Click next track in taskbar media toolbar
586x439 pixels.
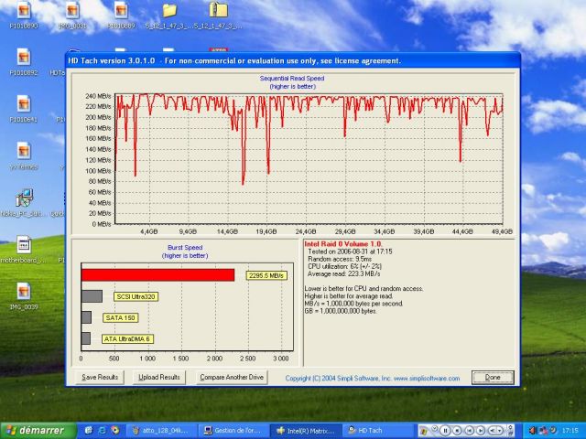pyautogui.click(x=481, y=431)
